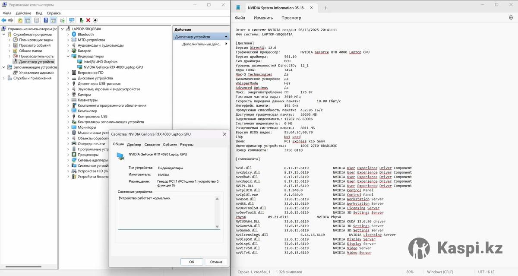Click the Bluetooth category icon
The width and height of the screenshot is (518, 276).
(74, 34)
